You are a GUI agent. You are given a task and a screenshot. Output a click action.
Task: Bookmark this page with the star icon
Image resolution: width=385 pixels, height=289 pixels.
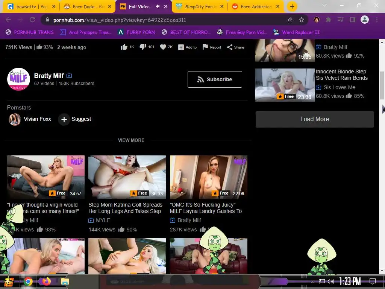(x=302, y=20)
